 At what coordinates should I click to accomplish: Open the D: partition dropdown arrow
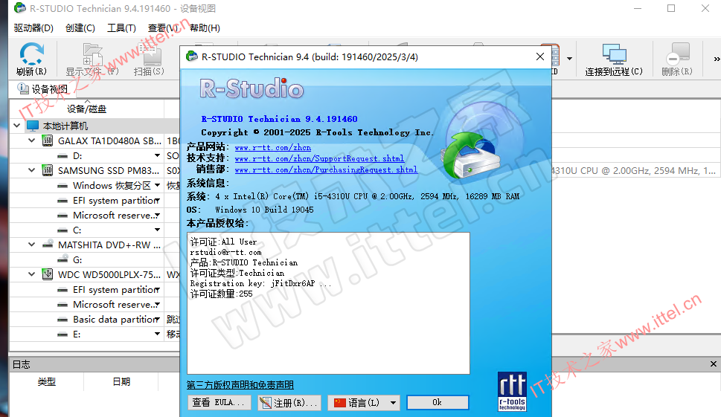(157, 155)
